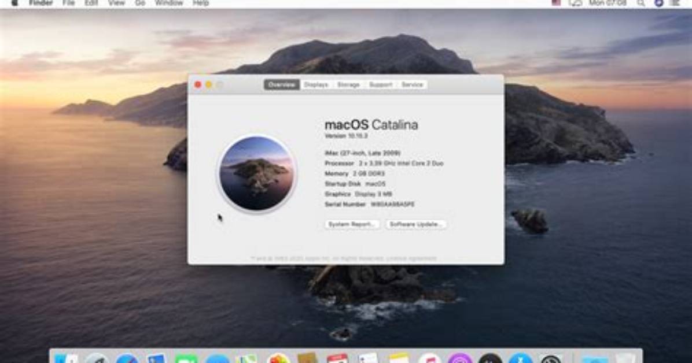Open Maps icon in Dock

[x=246, y=358]
